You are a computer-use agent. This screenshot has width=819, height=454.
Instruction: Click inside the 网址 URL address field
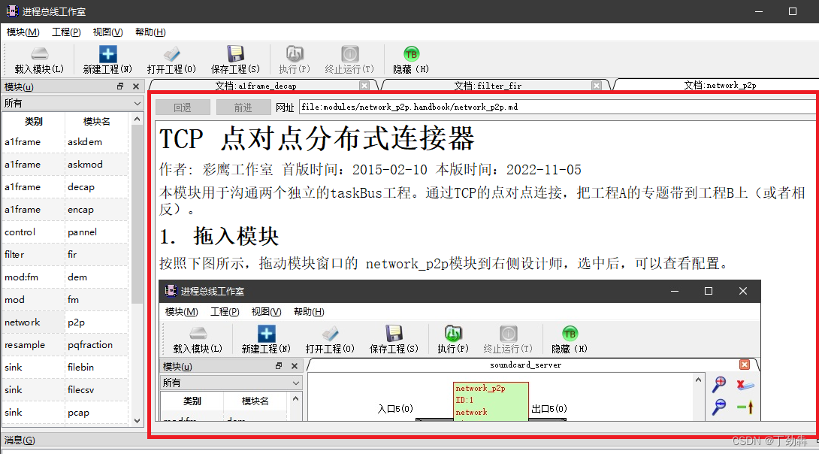click(526, 107)
